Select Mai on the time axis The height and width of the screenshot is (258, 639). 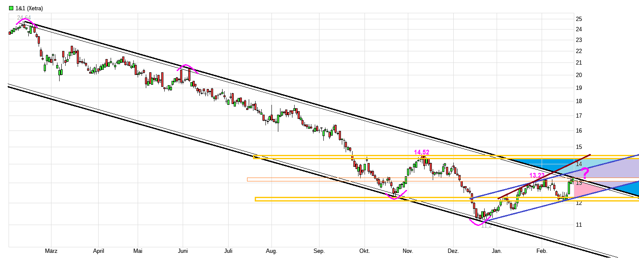[x=138, y=251]
